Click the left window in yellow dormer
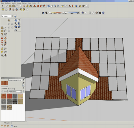This screenshot has width=134, height=128. pyautogui.click(x=71, y=92)
